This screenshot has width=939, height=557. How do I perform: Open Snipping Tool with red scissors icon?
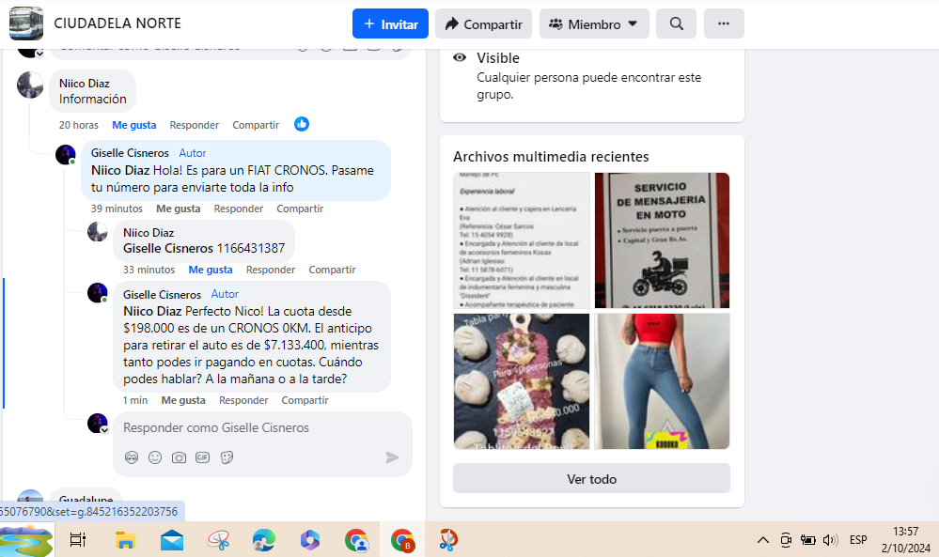tap(448, 540)
